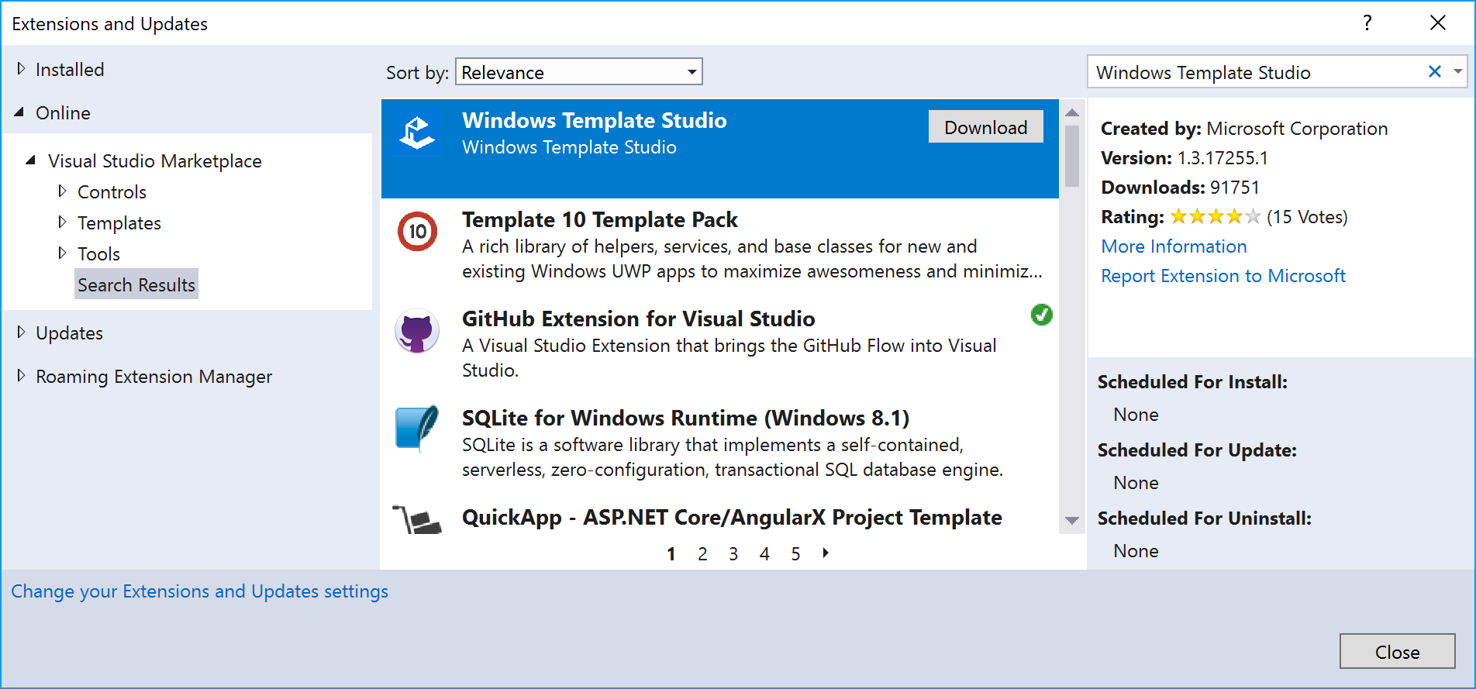Select the Installed tree item label
The height and width of the screenshot is (689, 1476).
point(70,70)
